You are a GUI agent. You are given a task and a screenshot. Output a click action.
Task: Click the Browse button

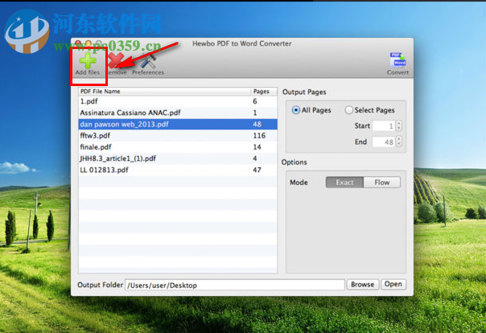362,285
